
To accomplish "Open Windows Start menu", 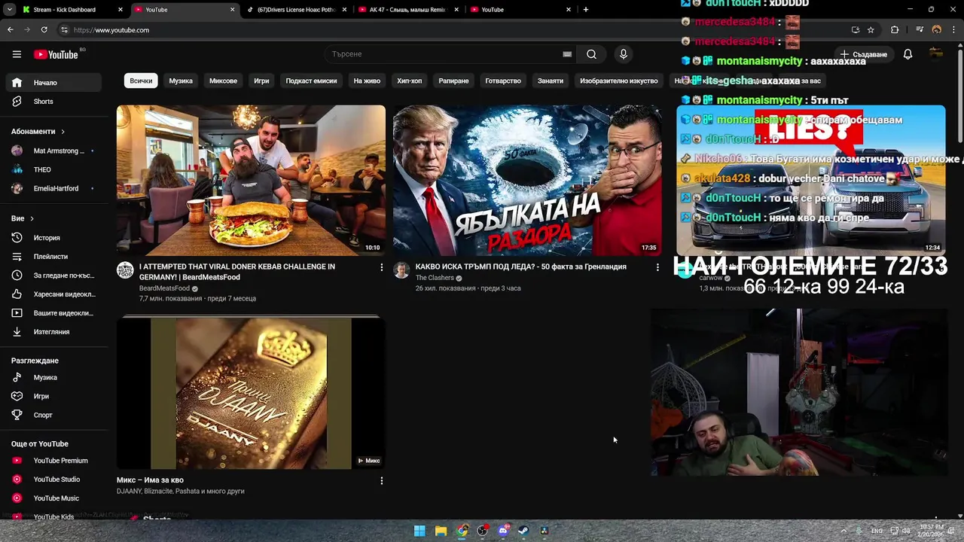I will point(419,531).
